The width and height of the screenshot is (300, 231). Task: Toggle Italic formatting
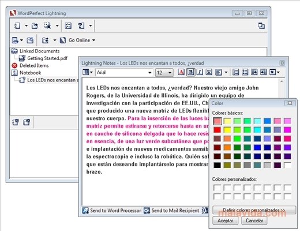(x=200, y=72)
